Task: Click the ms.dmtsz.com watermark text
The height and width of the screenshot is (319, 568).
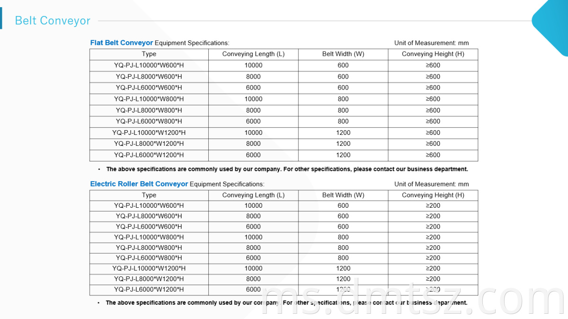Action: pos(414,300)
